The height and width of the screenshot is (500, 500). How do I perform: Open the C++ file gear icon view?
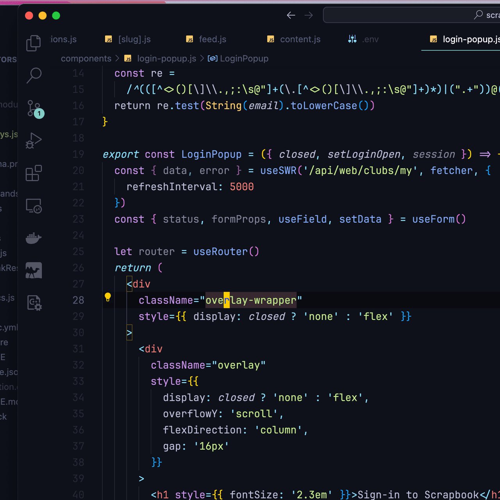(34, 303)
